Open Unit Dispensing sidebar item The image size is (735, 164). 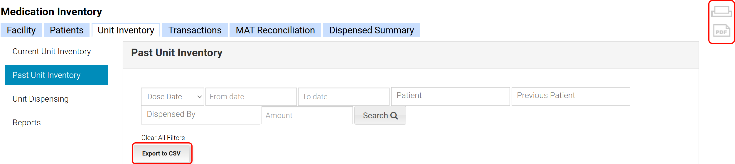(41, 99)
